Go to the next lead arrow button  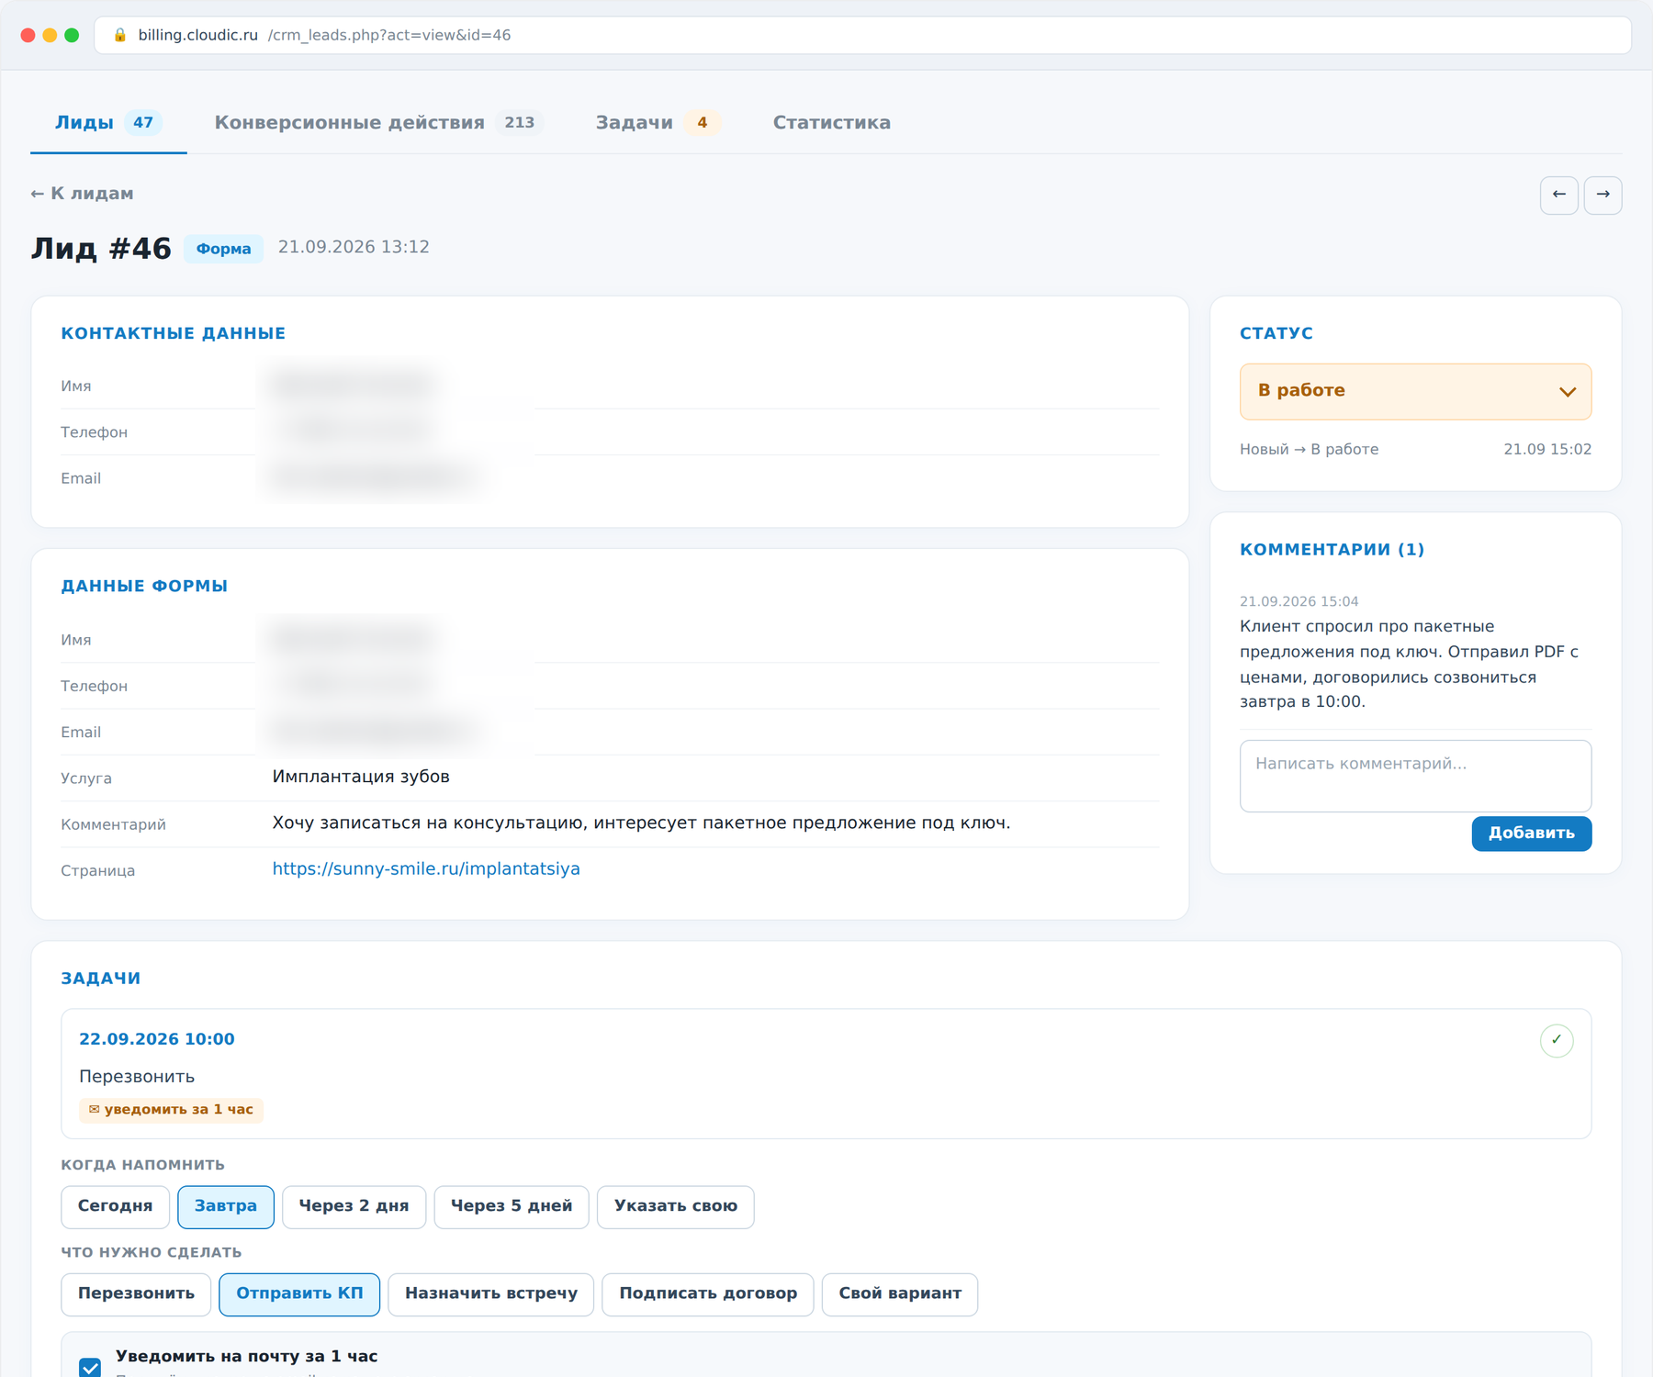click(1602, 195)
